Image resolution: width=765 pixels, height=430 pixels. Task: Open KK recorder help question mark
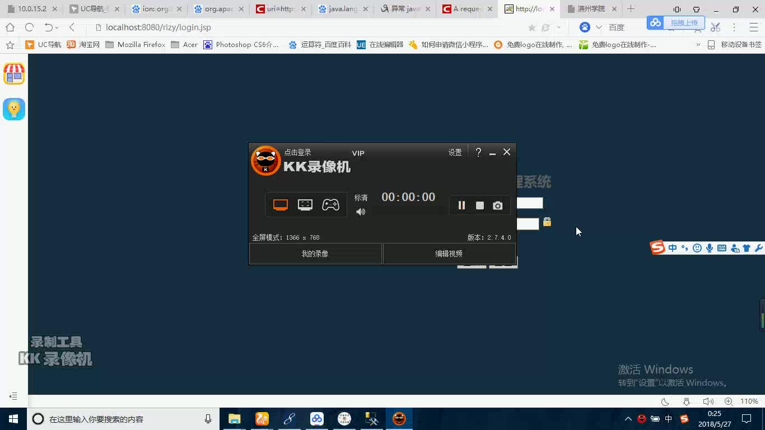pyautogui.click(x=478, y=152)
